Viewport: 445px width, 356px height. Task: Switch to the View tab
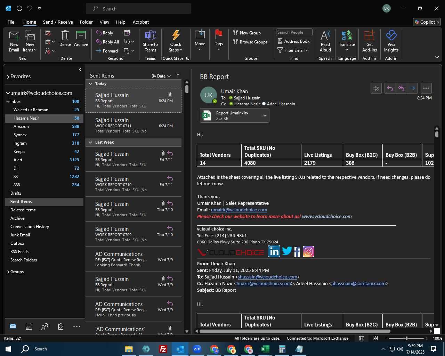click(104, 22)
